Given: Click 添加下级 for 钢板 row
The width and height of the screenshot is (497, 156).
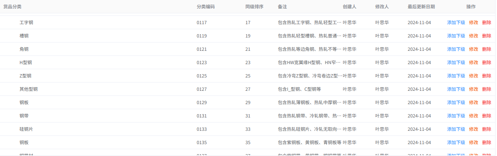Looking at the screenshot, I should (x=456, y=102).
